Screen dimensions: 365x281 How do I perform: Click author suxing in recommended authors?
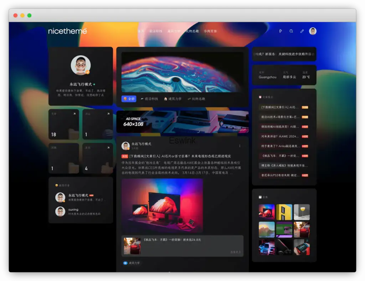pyautogui.click(x=73, y=210)
